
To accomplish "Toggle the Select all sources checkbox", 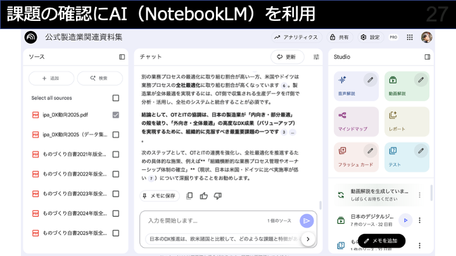I will [x=115, y=98].
